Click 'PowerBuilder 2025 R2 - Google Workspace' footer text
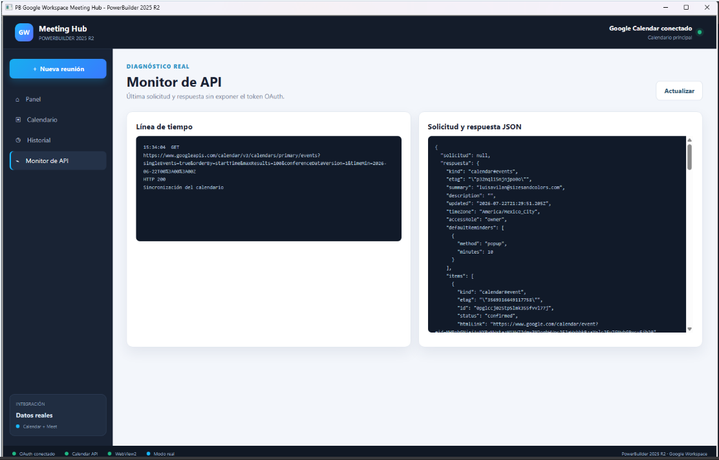The image size is (719, 460). (x=664, y=454)
